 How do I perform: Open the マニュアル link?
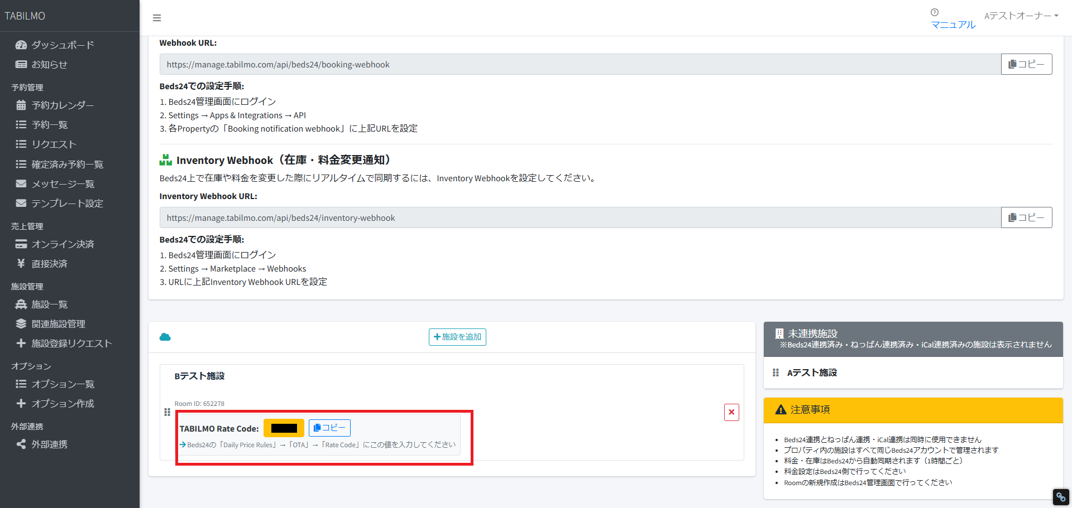coord(953,25)
